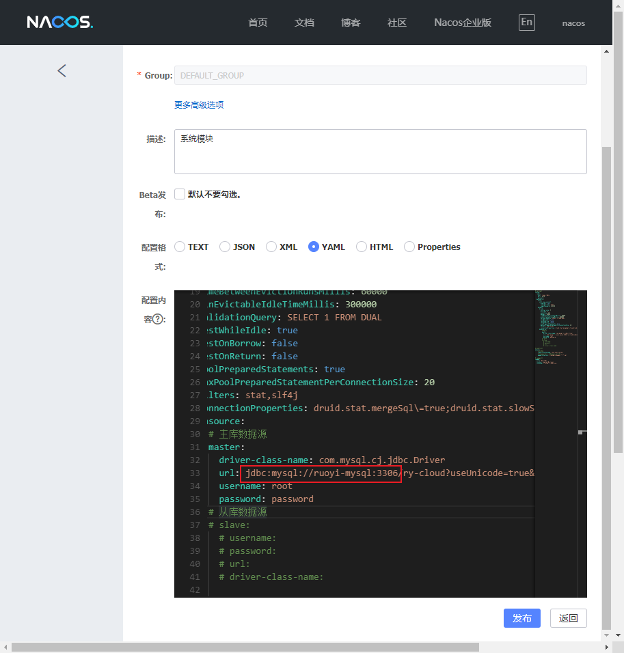Image resolution: width=624 pixels, height=653 pixels.
Task: Click the page scroll-up arrow
Action: tap(606, 51)
